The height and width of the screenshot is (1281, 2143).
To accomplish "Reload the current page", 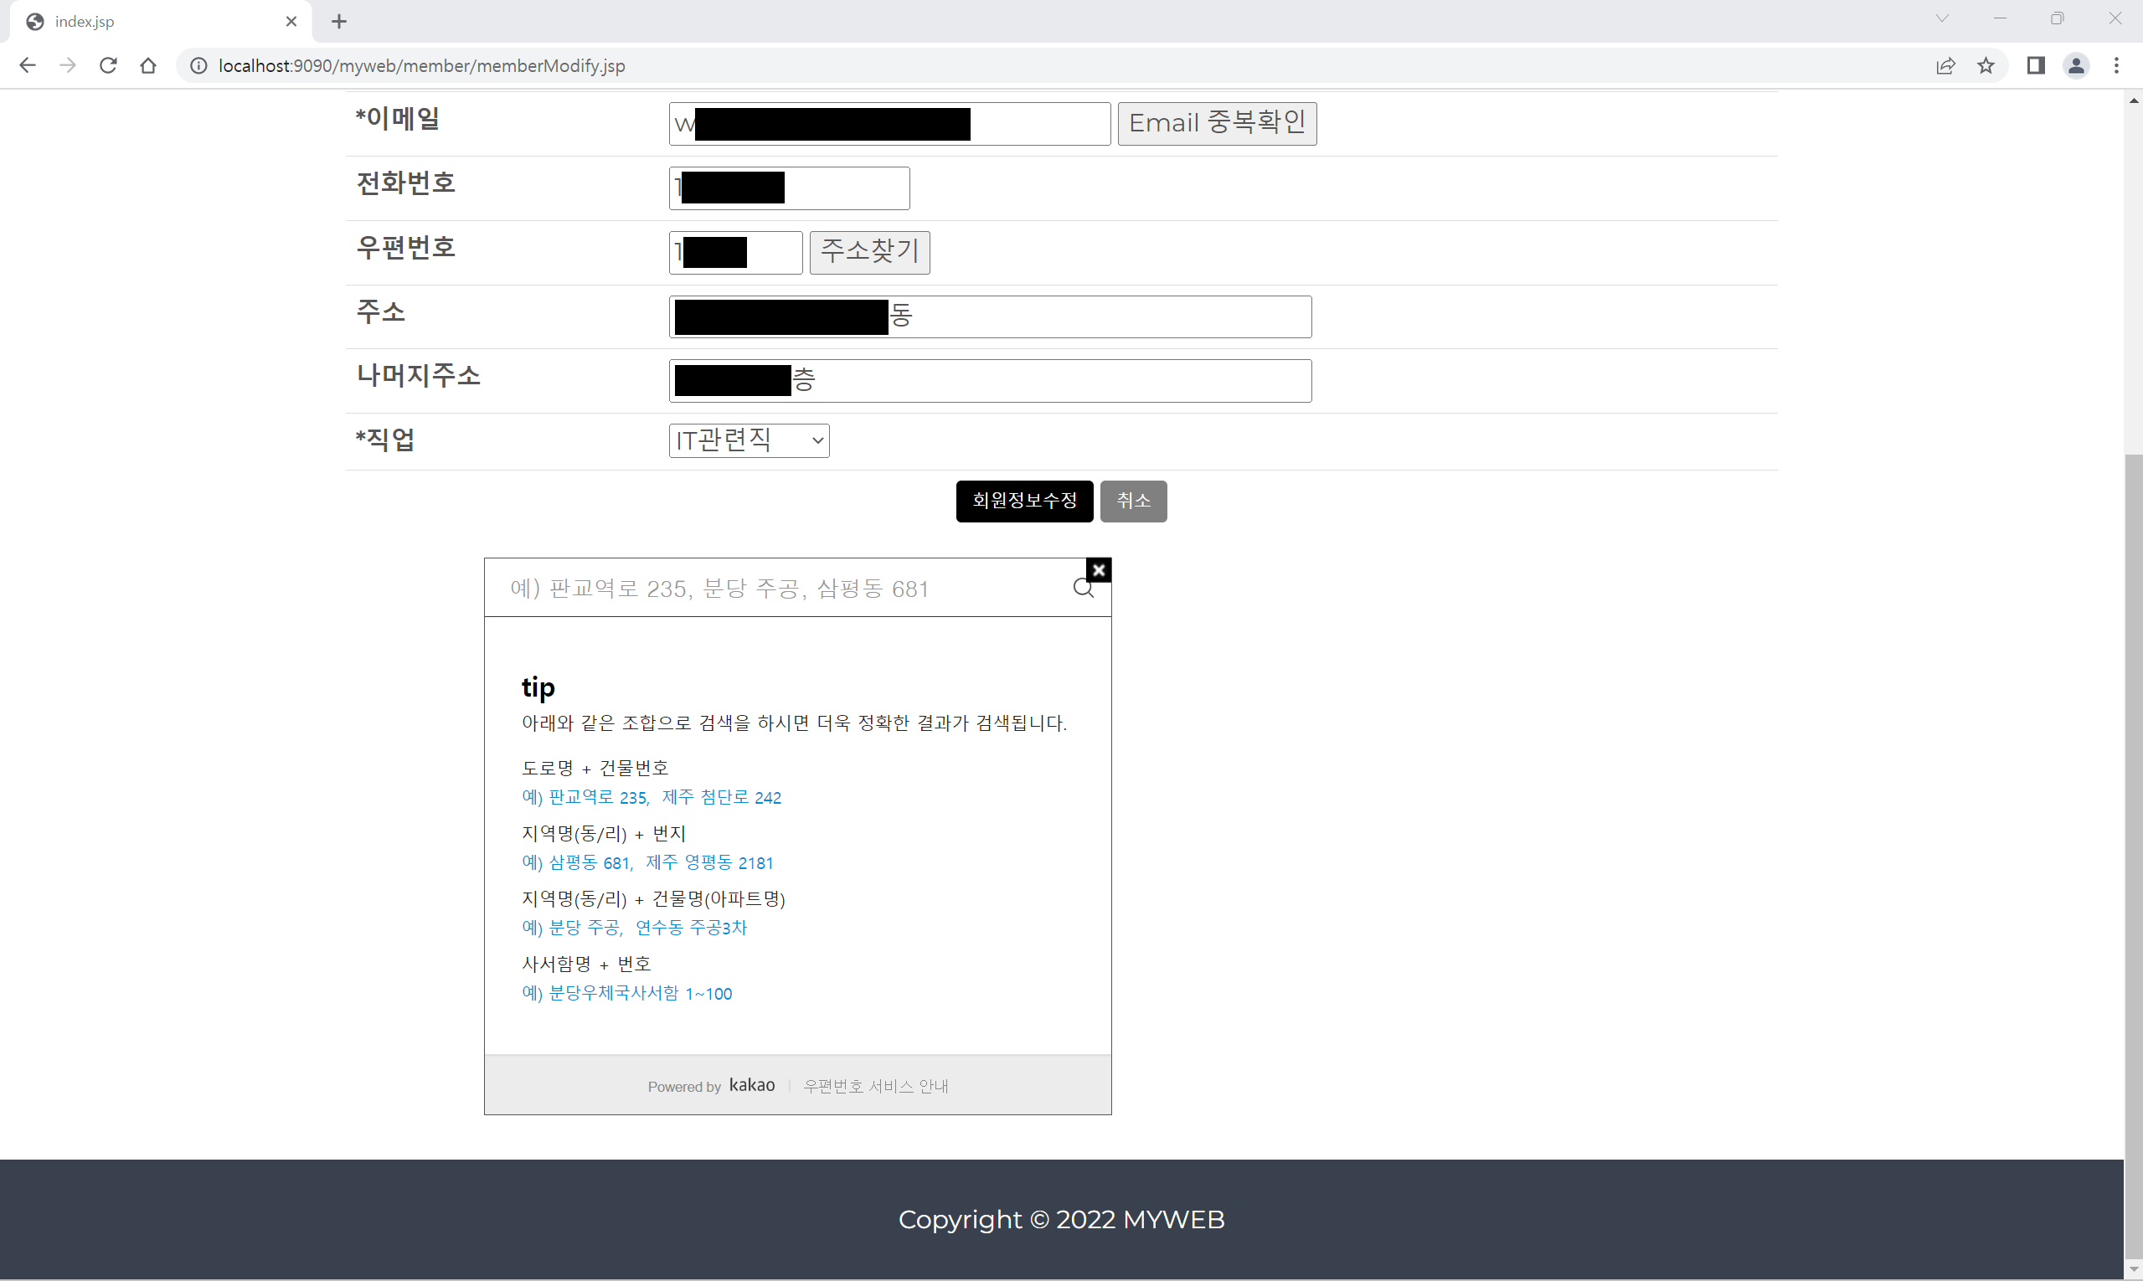I will click(108, 65).
